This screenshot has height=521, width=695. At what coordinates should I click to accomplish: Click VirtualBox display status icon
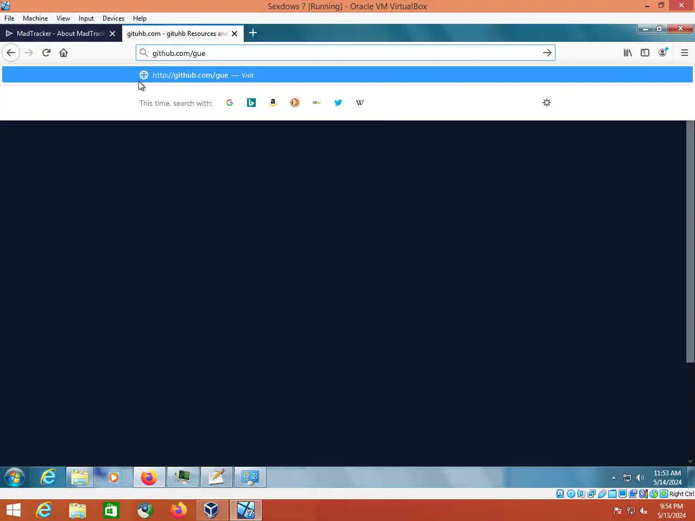pos(622,494)
